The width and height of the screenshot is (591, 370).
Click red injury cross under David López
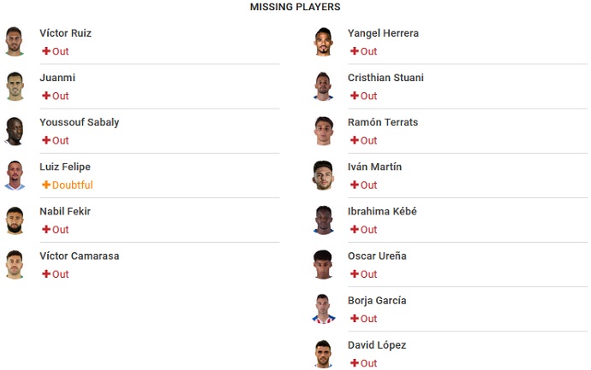pyautogui.click(x=355, y=363)
